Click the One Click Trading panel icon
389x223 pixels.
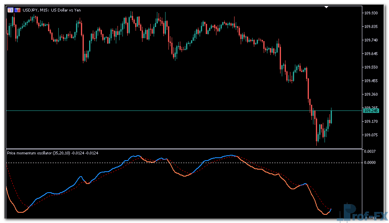pyautogui.click(x=10, y=10)
